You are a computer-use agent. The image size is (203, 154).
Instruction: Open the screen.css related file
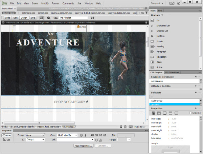coord(43,13)
